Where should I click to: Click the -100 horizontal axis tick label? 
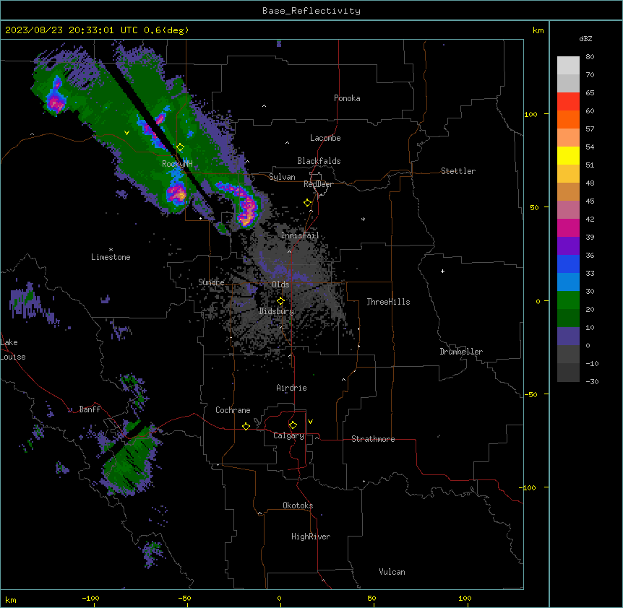coord(91,598)
